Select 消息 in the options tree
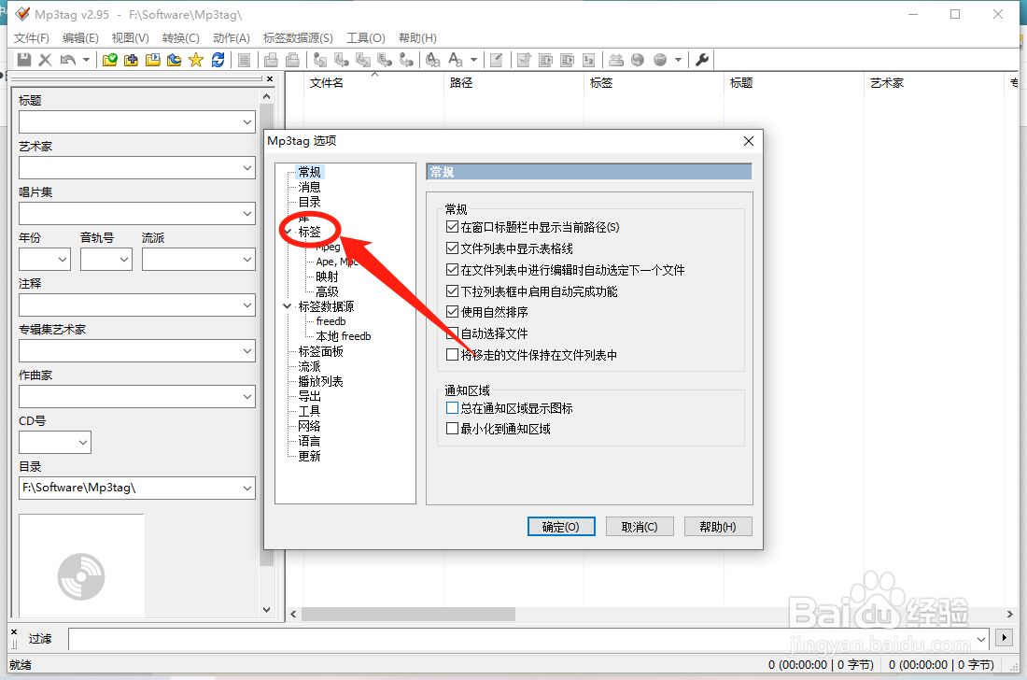1027x680 pixels. (x=309, y=187)
